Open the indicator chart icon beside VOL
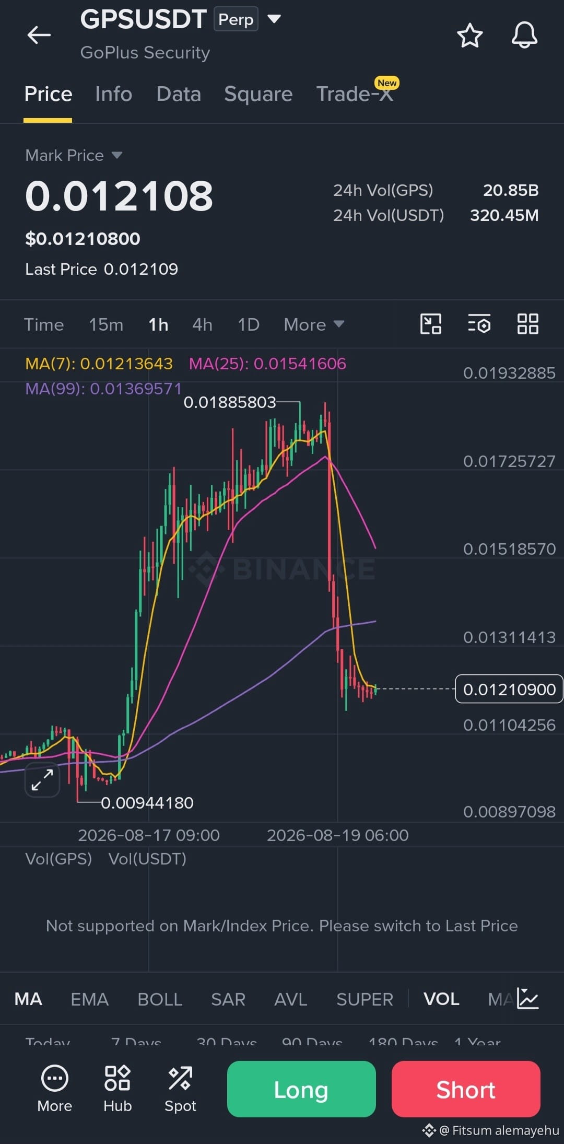 pos(527,998)
